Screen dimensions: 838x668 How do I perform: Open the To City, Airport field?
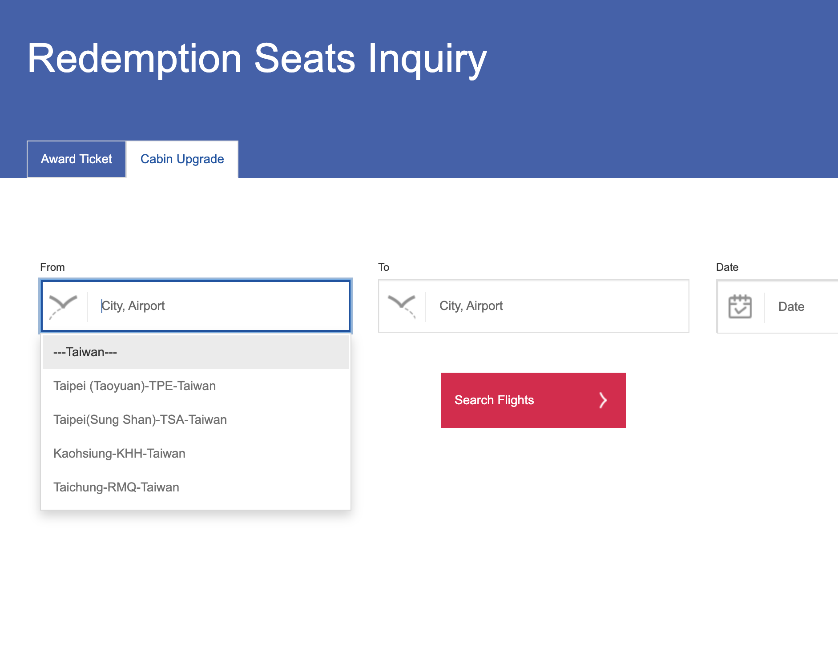tap(556, 306)
